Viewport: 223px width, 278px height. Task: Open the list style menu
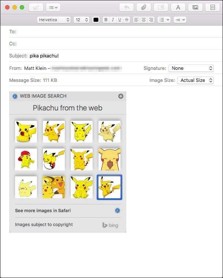[164, 20]
